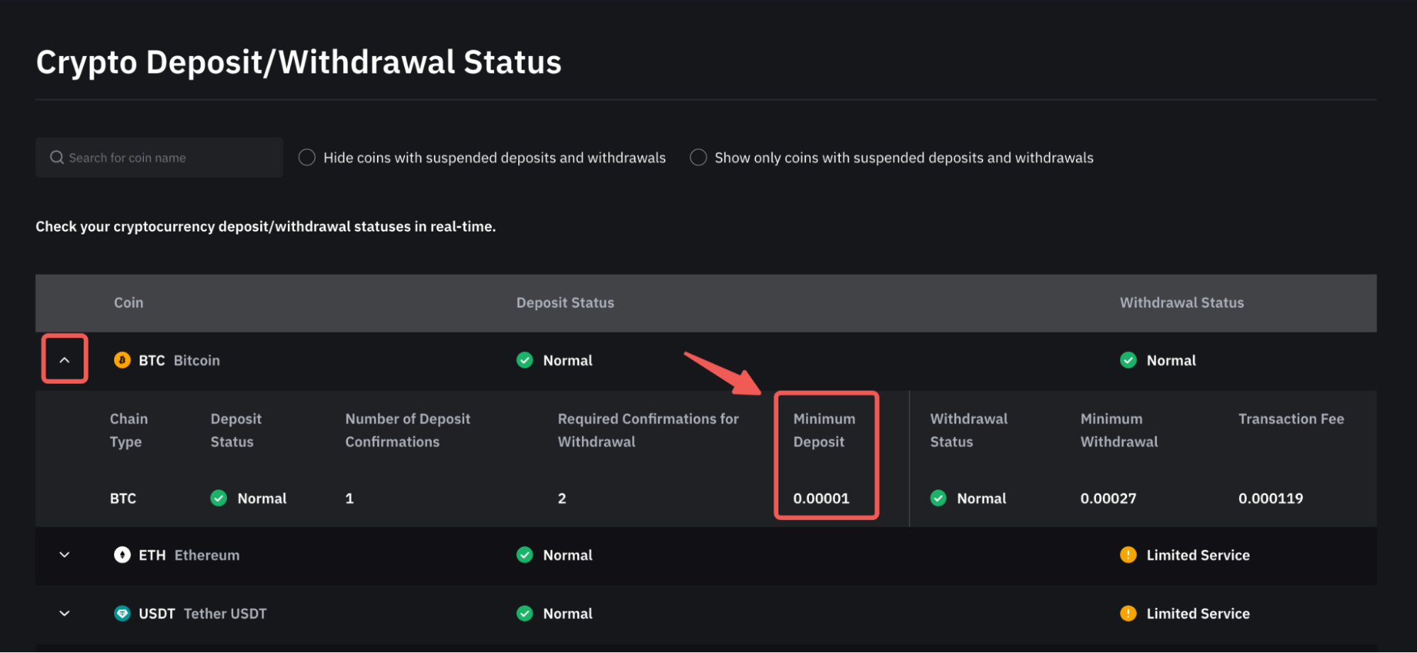Click the Ethereum ETH coin icon
Screen dimensions: 1417x653
click(x=122, y=555)
